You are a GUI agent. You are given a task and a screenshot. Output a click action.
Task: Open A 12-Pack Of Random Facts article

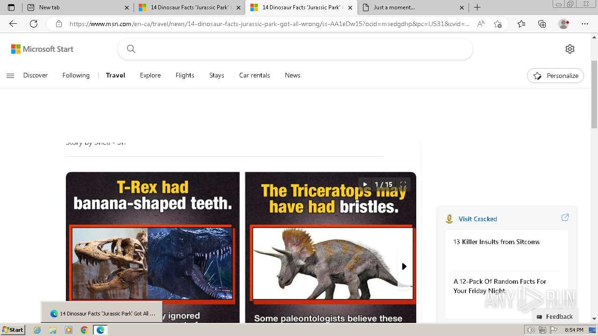(500, 286)
